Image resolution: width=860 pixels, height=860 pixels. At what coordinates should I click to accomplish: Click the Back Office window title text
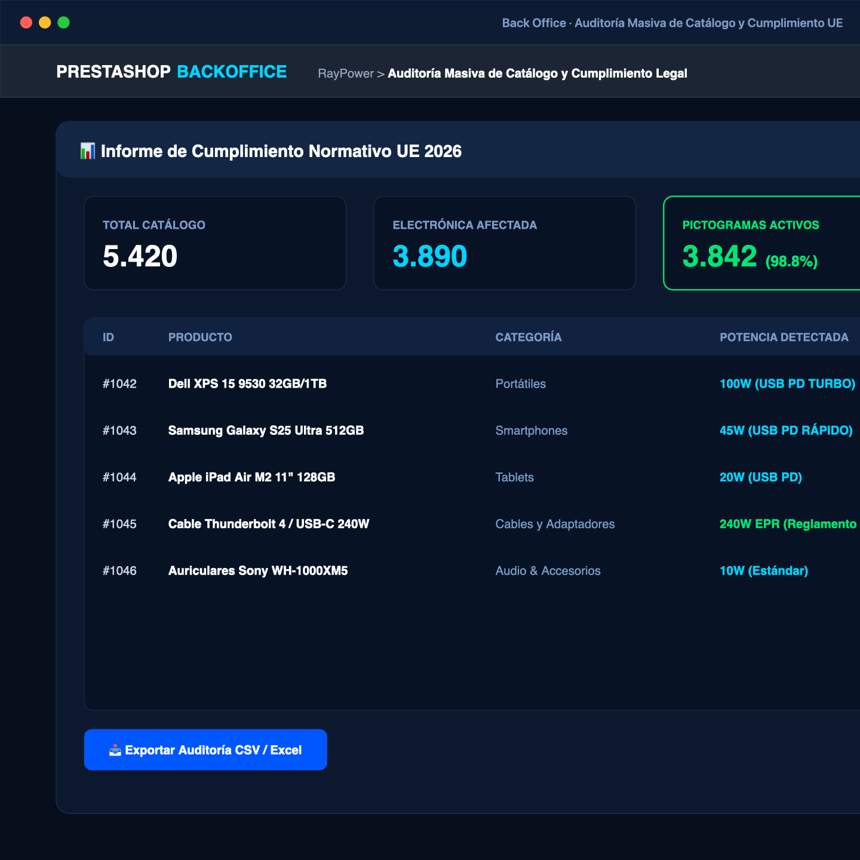[x=672, y=23]
